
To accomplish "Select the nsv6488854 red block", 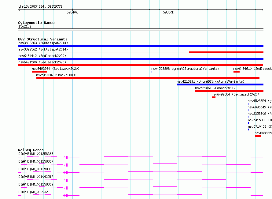I will point(258,136).
